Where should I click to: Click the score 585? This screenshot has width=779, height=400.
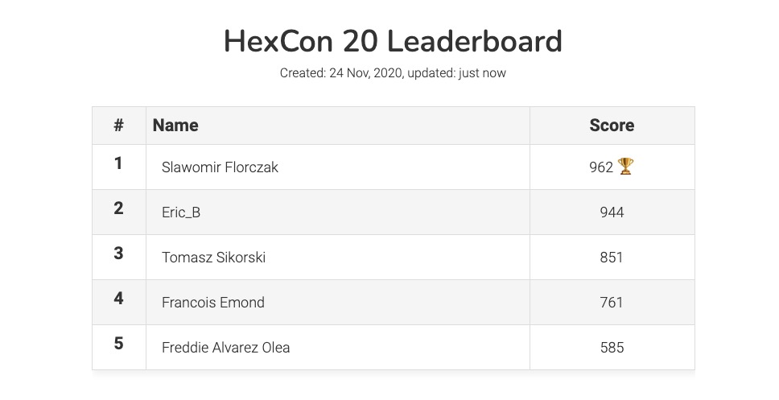click(x=612, y=348)
